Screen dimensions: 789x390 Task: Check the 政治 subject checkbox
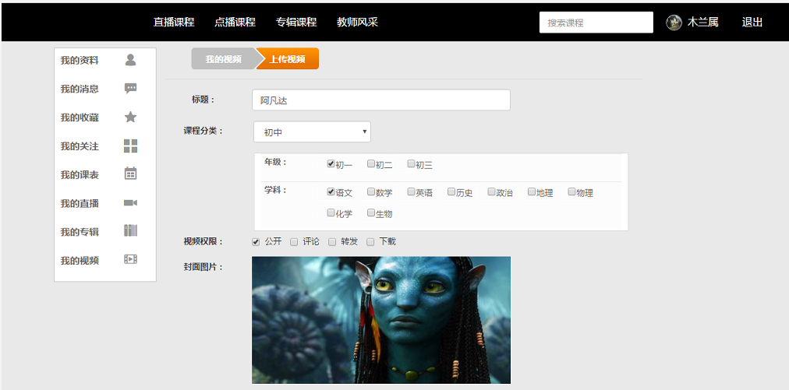pyautogui.click(x=491, y=191)
